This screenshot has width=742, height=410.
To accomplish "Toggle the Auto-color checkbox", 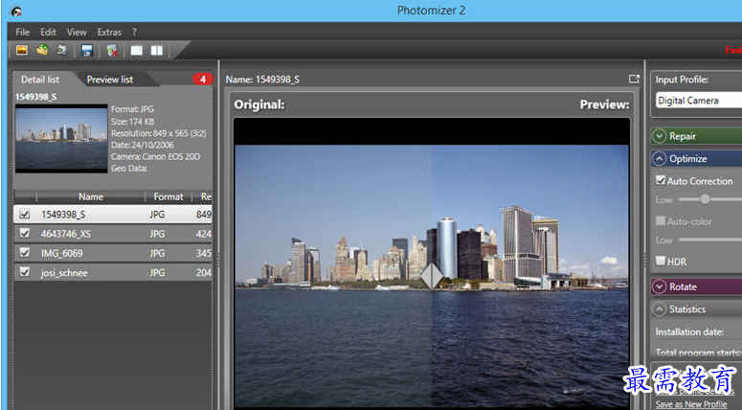I will (x=661, y=220).
